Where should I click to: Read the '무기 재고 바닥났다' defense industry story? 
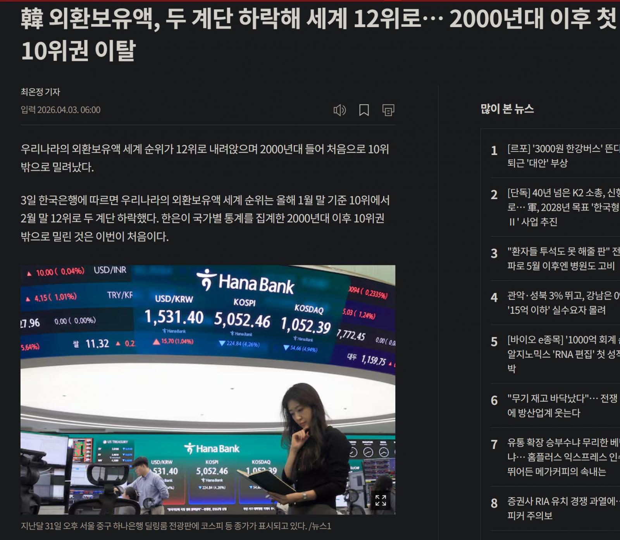[562, 406]
